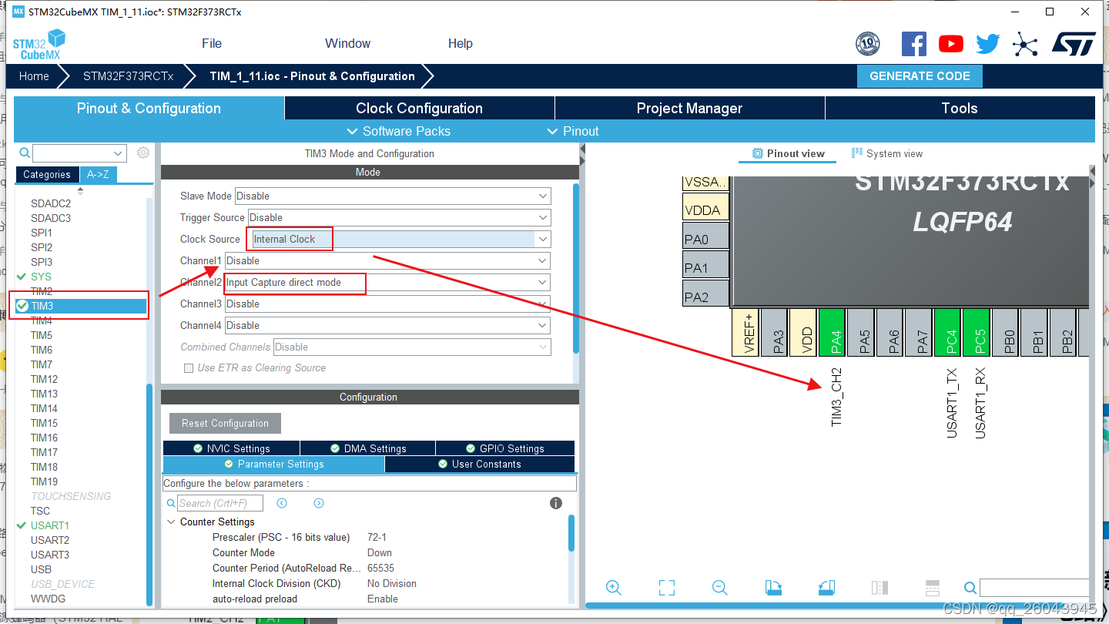Screen dimensions: 1109x624
Task: Open the peripheral search dropdown
Action: 119,153
